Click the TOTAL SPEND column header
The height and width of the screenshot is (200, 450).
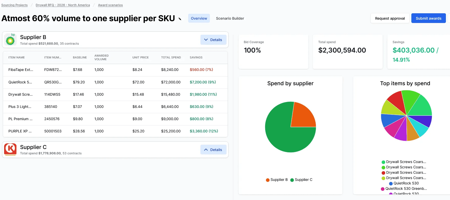(171, 57)
